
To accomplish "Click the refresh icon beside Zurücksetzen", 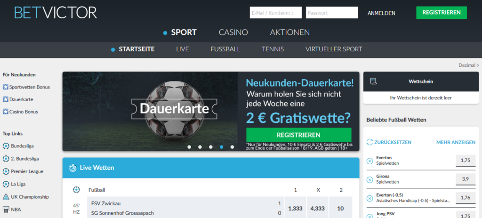I will click(x=370, y=142).
